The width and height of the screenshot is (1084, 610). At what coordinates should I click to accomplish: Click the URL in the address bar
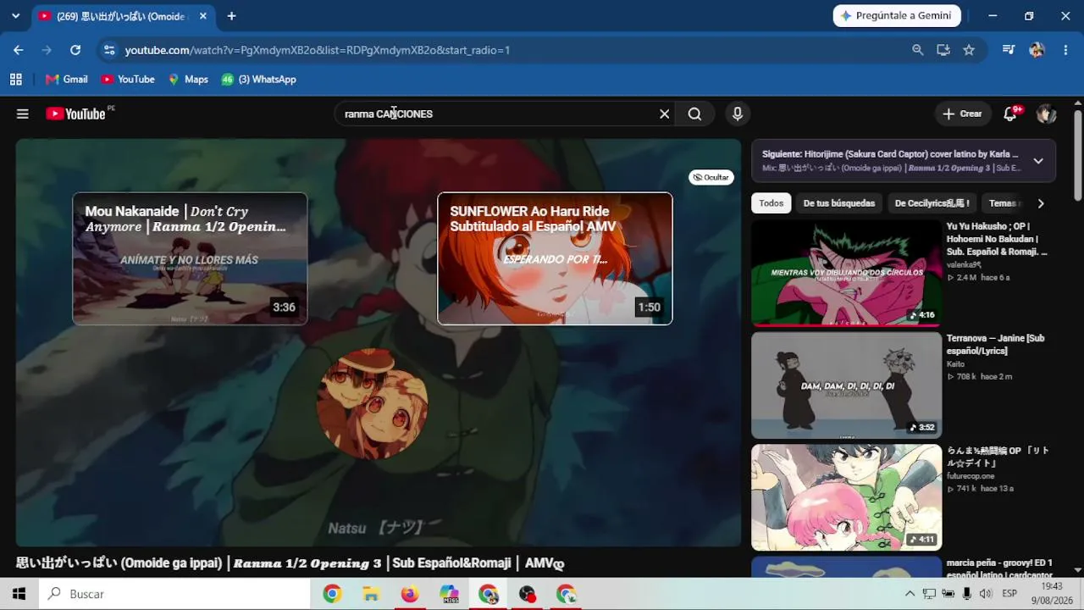pos(318,50)
